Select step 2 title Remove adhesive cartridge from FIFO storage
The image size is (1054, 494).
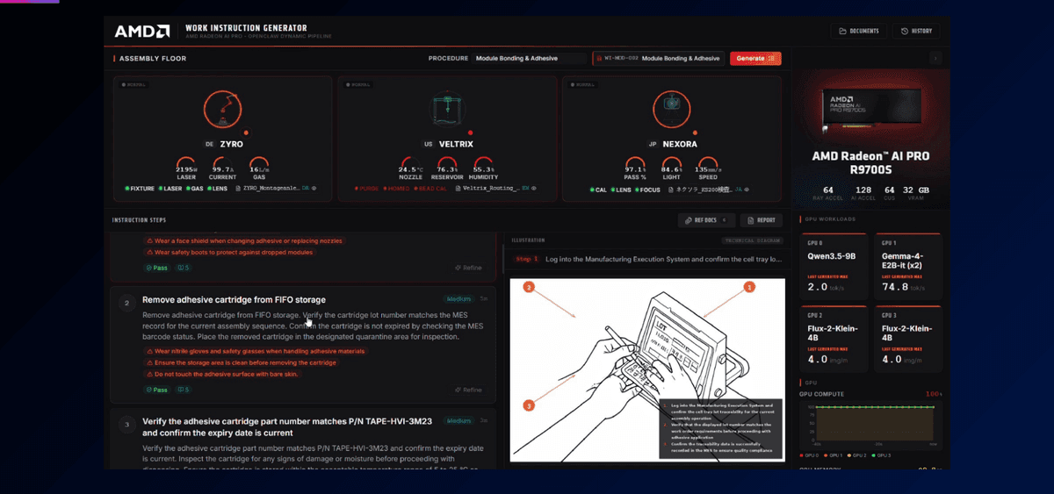click(234, 300)
